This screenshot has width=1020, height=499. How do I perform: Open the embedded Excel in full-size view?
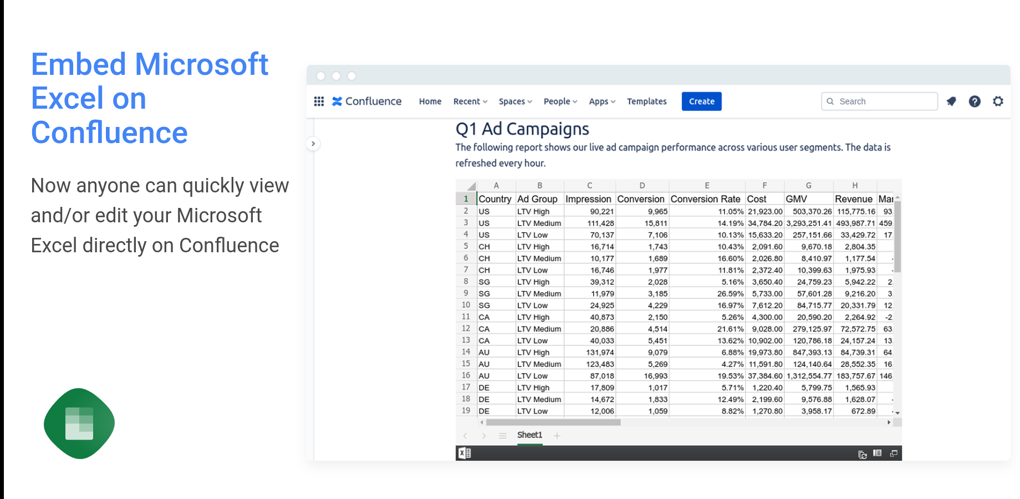[894, 453]
